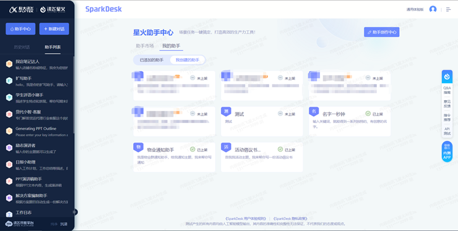Viewport: 458px width, 231px height.
Task: Click the 扩写助手 hexagon icon
Action: tap(9, 81)
